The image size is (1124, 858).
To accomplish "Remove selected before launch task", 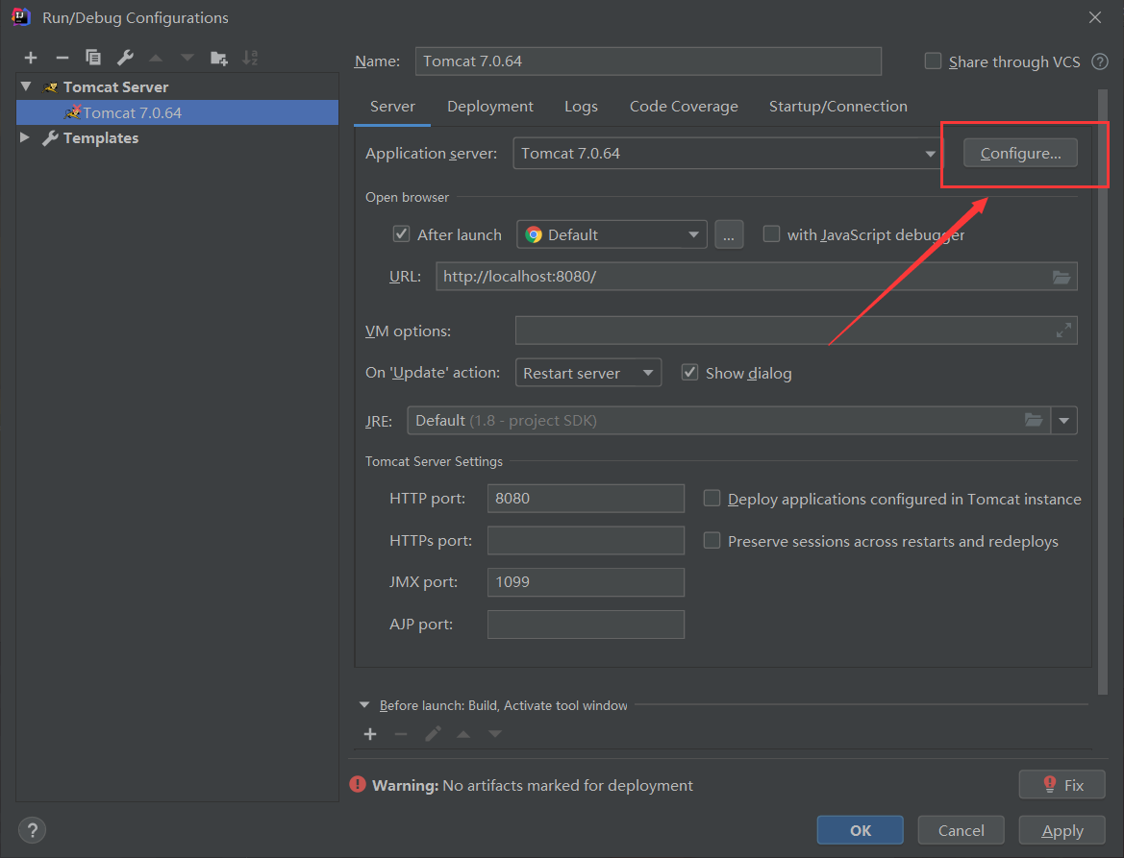I will (401, 734).
